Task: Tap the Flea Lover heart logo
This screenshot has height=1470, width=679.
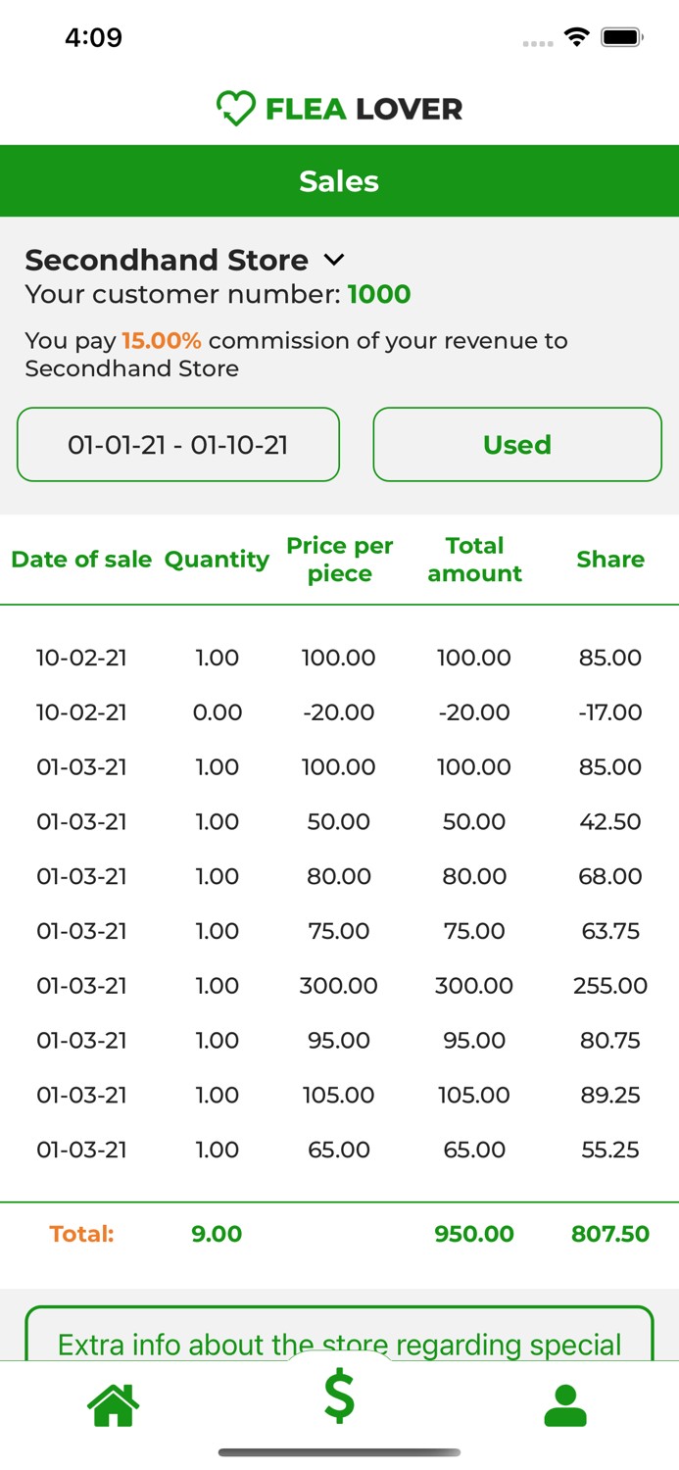Action: 235,108
